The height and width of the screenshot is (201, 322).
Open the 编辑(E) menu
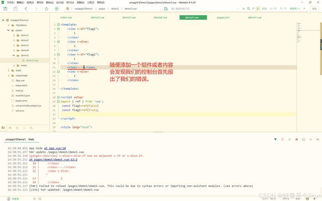pos(20,2)
